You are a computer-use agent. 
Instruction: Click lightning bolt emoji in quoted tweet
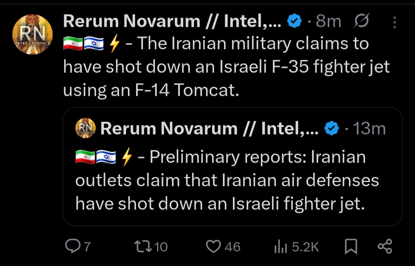tap(126, 157)
